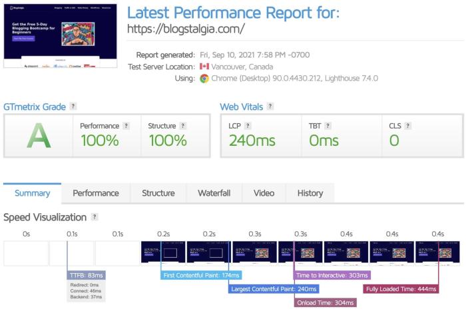The image size is (466, 315).
Task: Switch to the Structure tab
Action: click(x=158, y=193)
